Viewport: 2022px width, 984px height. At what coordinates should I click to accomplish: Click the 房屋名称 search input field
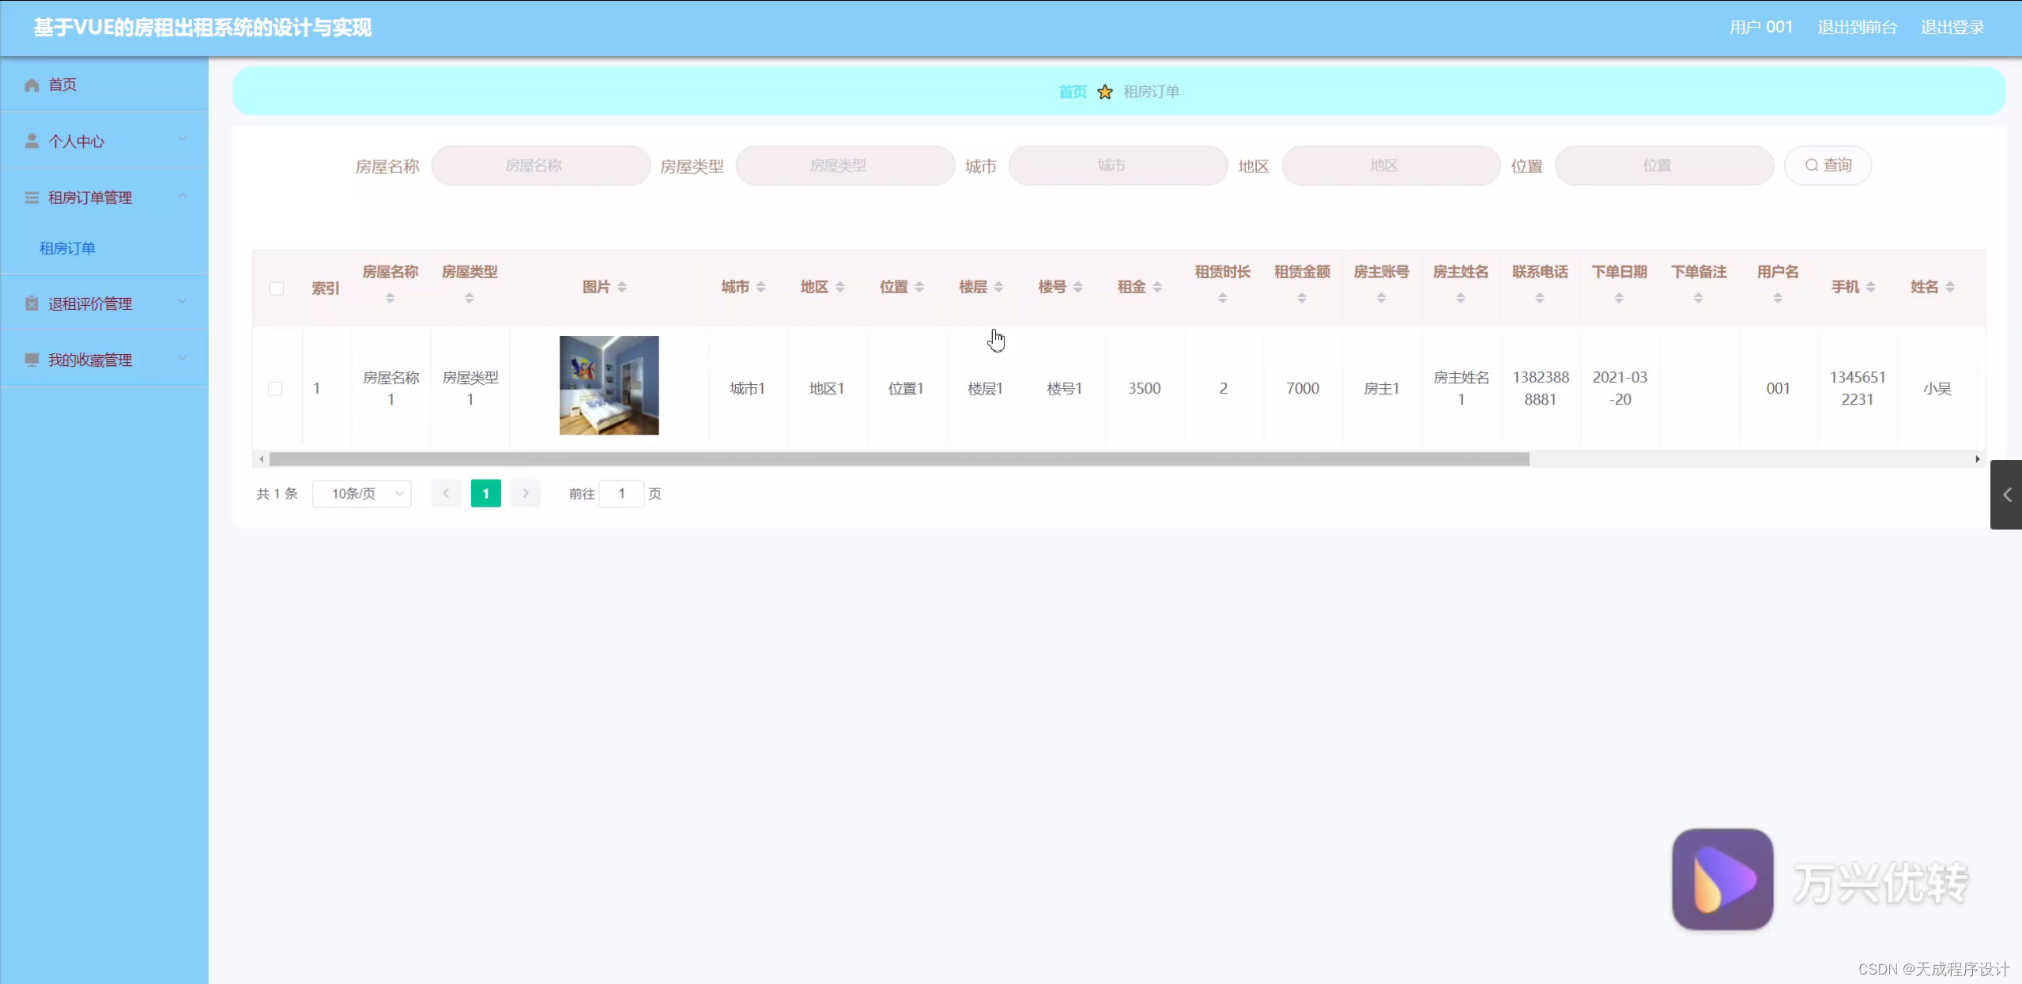[x=541, y=165]
